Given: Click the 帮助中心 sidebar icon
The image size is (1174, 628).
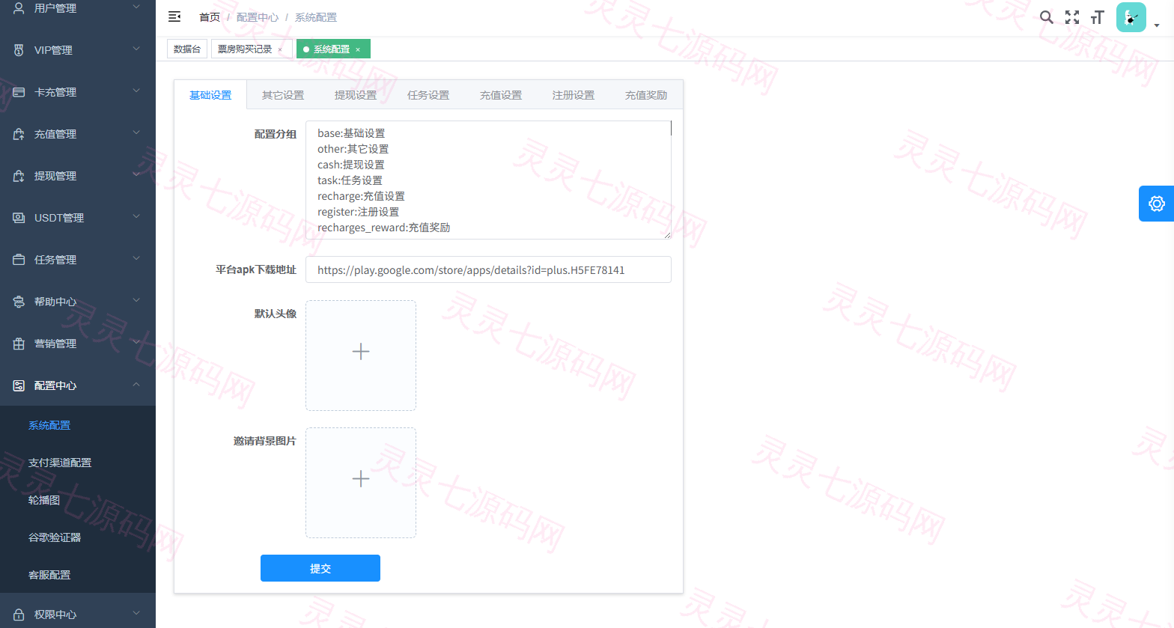Looking at the screenshot, I should [19, 302].
